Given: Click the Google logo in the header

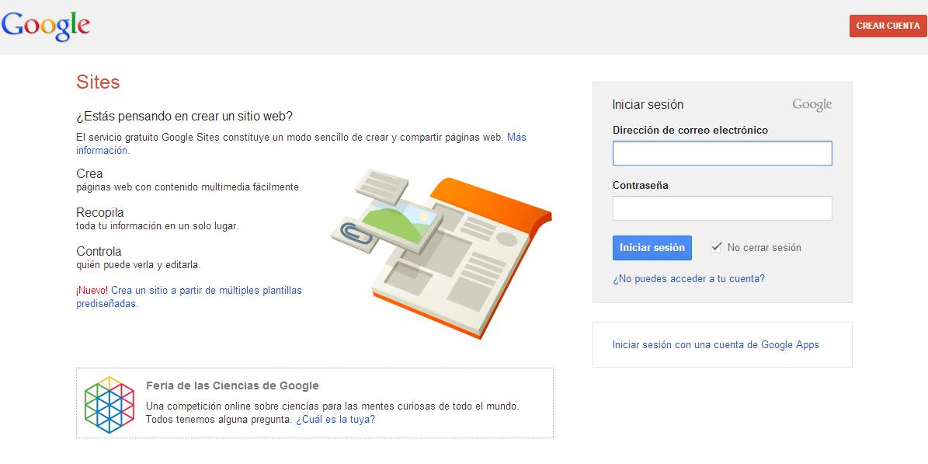Looking at the screenshot, I should pos(46,26).
